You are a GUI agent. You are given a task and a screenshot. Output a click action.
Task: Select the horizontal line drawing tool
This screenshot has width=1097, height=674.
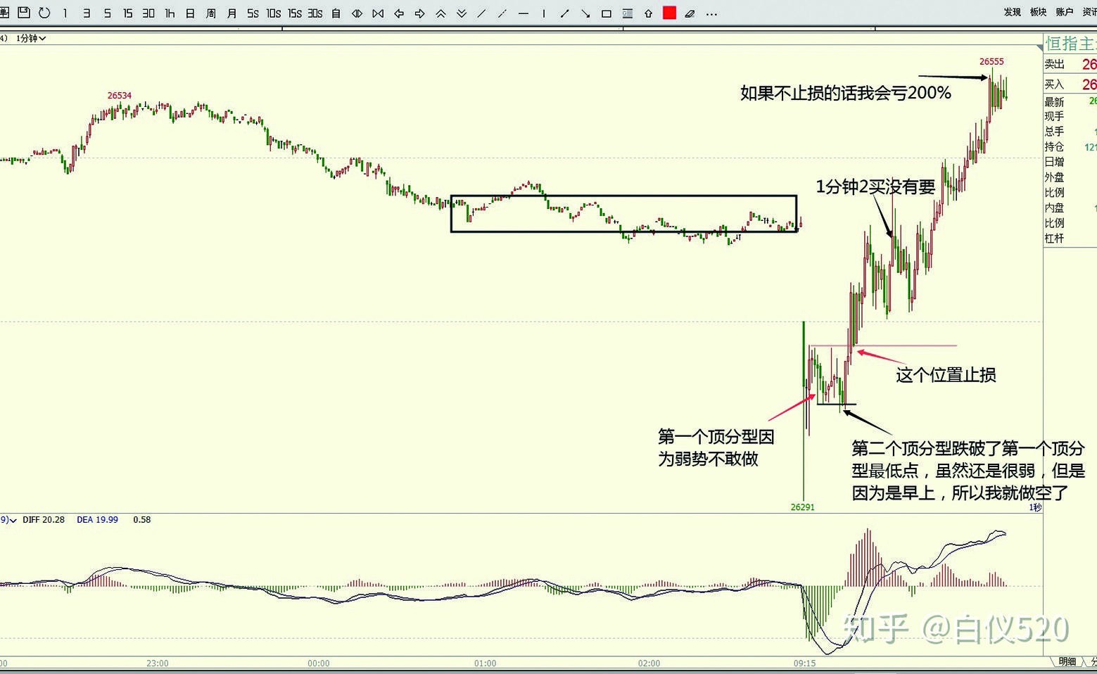click(523, 13)
